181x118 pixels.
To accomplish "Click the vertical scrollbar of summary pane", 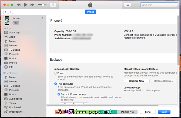I will (x=178, y=40).
